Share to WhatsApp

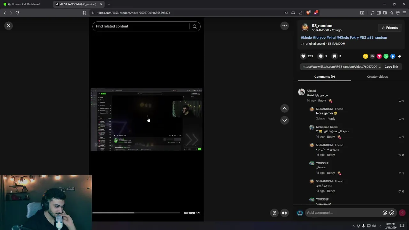tap(386, 56)
